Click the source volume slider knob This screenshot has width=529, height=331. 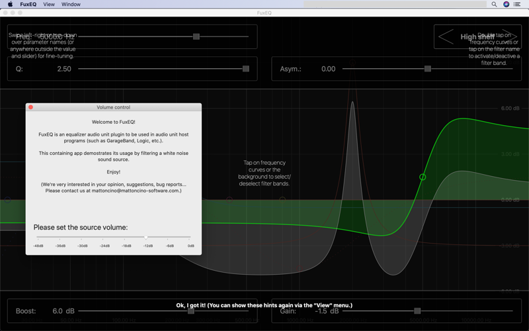point(146,237)
